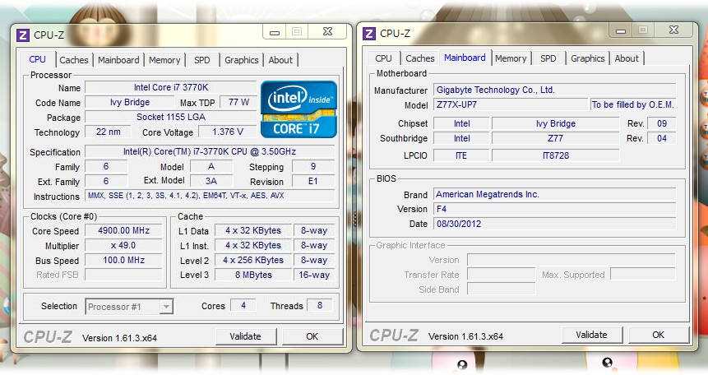This screenshot has height=375, width=708.
Task: Click the Bus Speed value 100.0 MHz
Action: (123, 260)
